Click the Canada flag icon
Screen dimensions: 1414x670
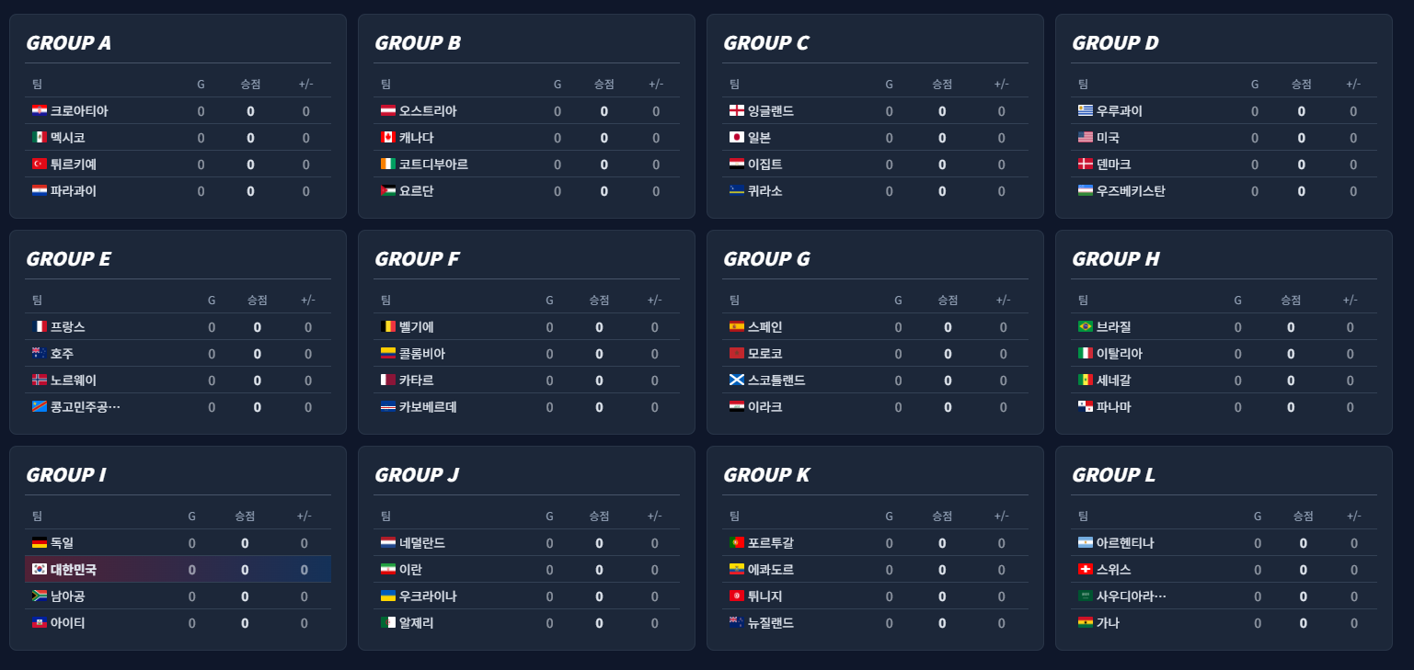pos(388,138)
